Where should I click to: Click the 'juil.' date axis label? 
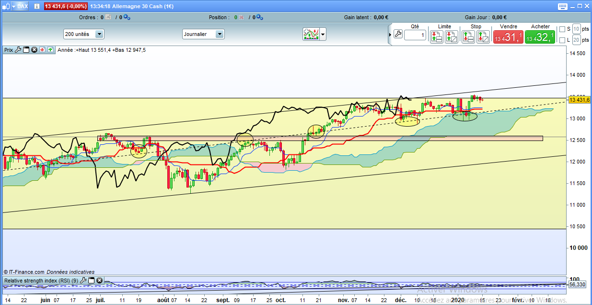(x=100, y=300)
